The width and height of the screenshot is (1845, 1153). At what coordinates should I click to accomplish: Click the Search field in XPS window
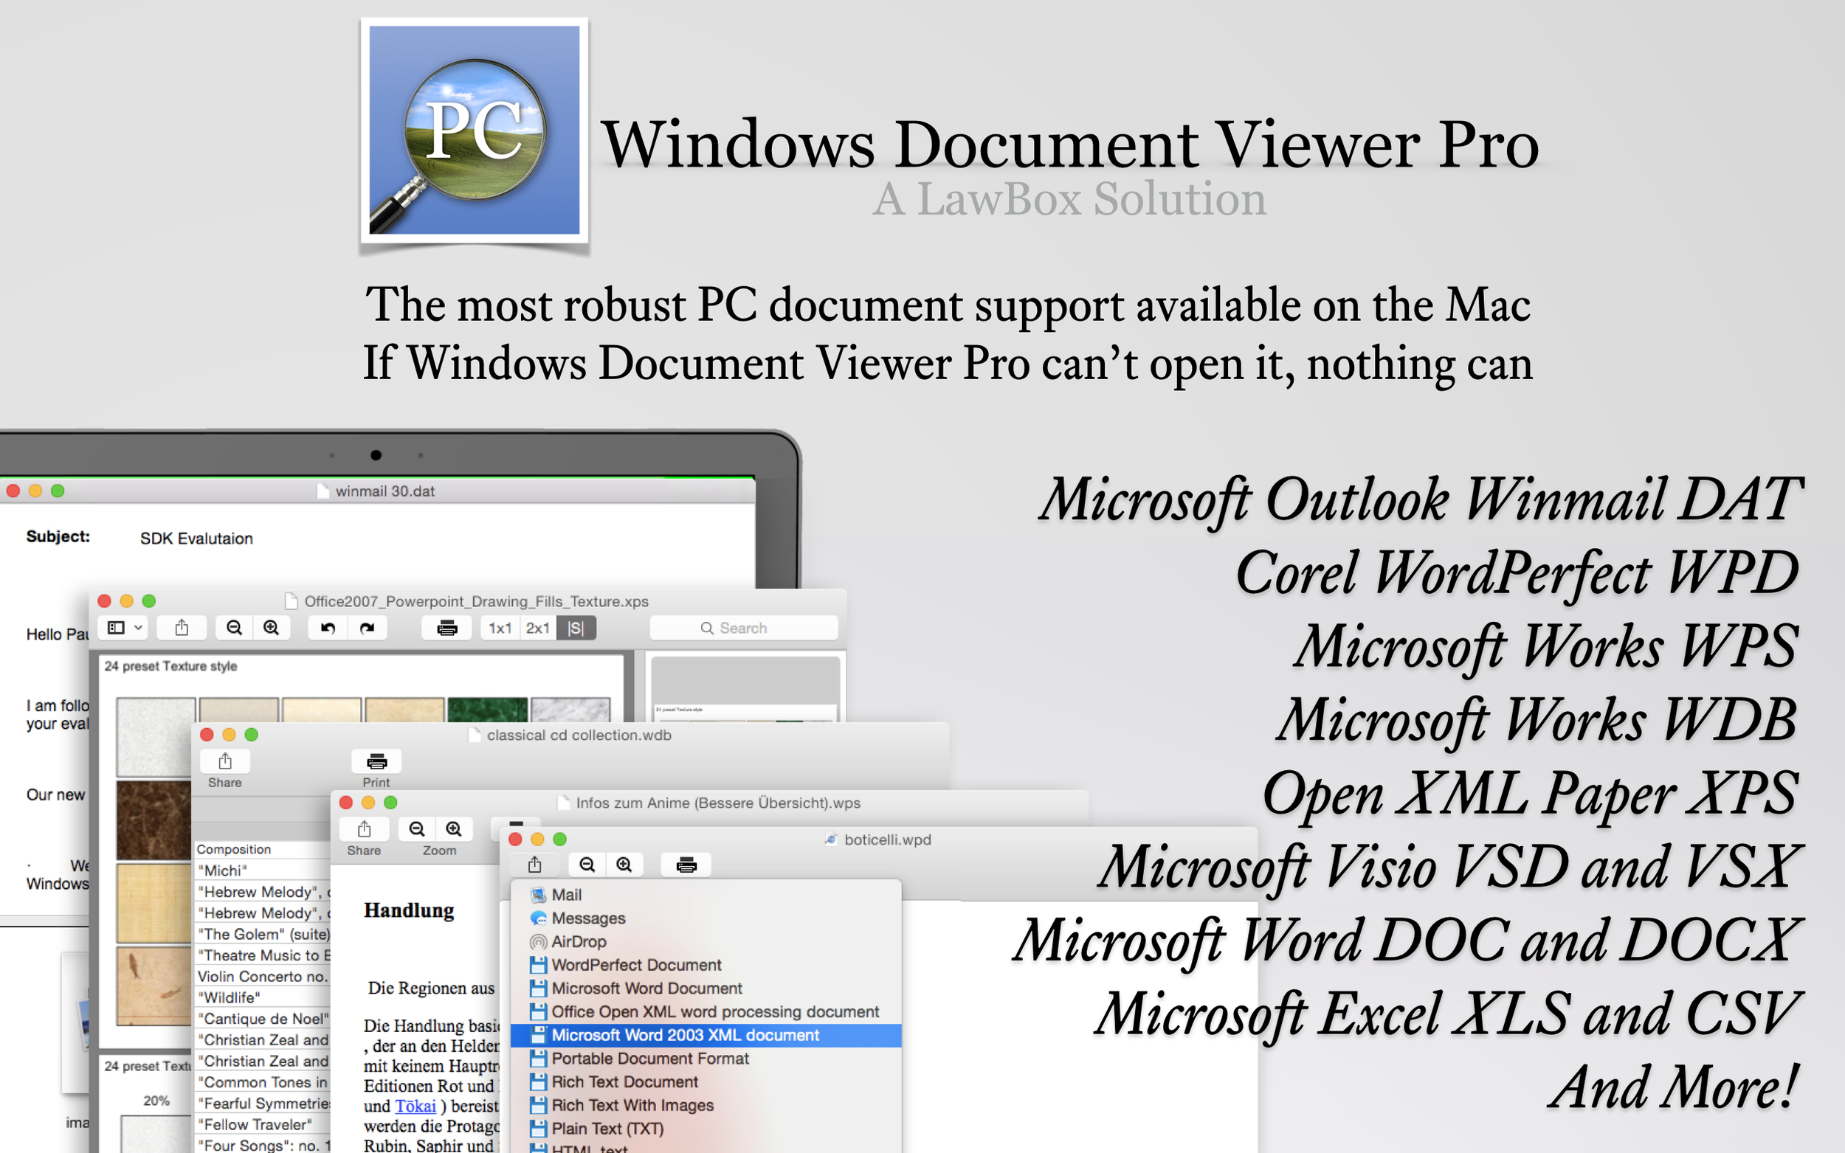point(744,628)
